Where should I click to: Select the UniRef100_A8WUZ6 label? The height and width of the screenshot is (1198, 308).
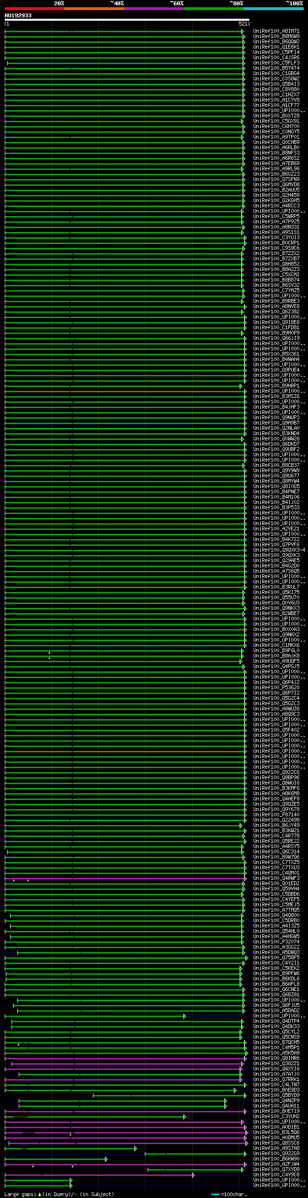tap(276, 709)
